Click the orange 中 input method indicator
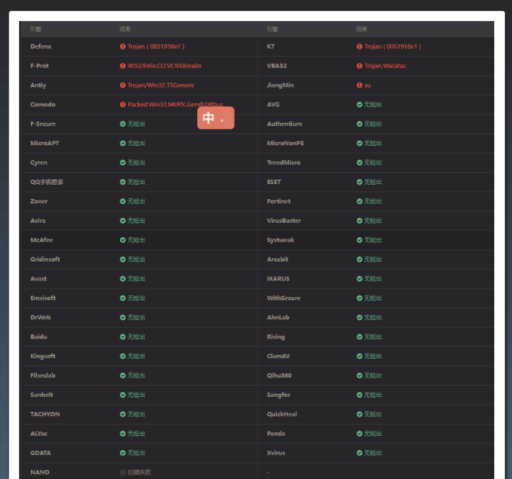This screenshot has height=479, width=512. coord(216,118)
